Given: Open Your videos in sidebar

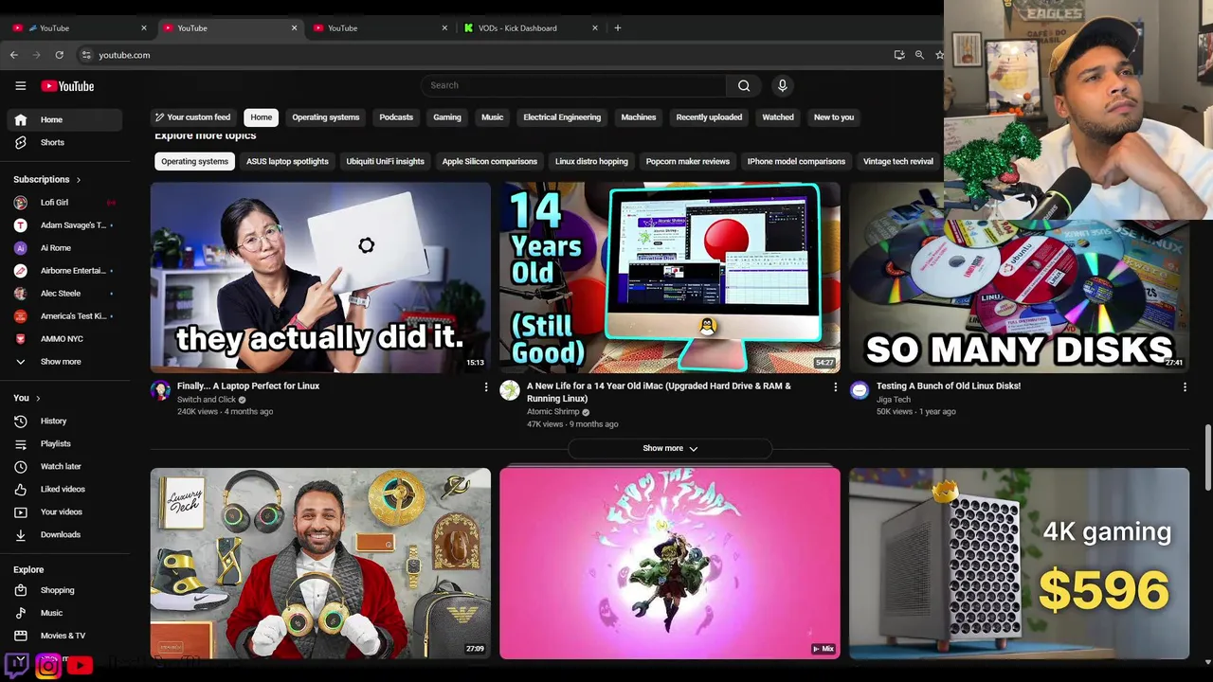Looking at the screenshot, I should point(64,511).
